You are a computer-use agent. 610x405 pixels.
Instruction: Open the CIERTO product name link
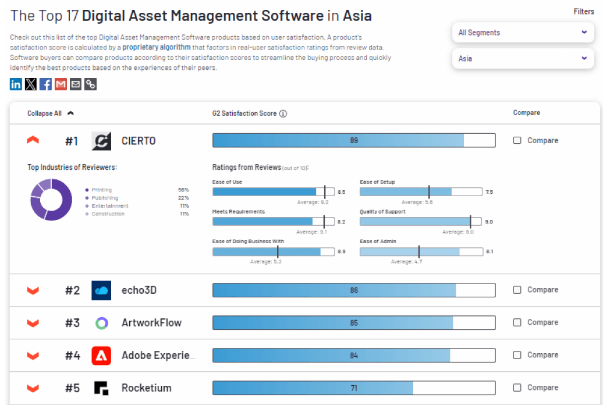pos(139,141)
